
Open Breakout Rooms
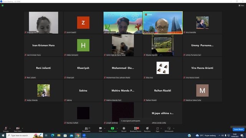coord(136,129)
